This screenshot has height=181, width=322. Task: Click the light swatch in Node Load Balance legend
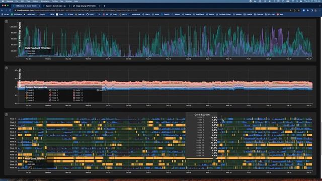pyautogui.click(x=26, y=167)
